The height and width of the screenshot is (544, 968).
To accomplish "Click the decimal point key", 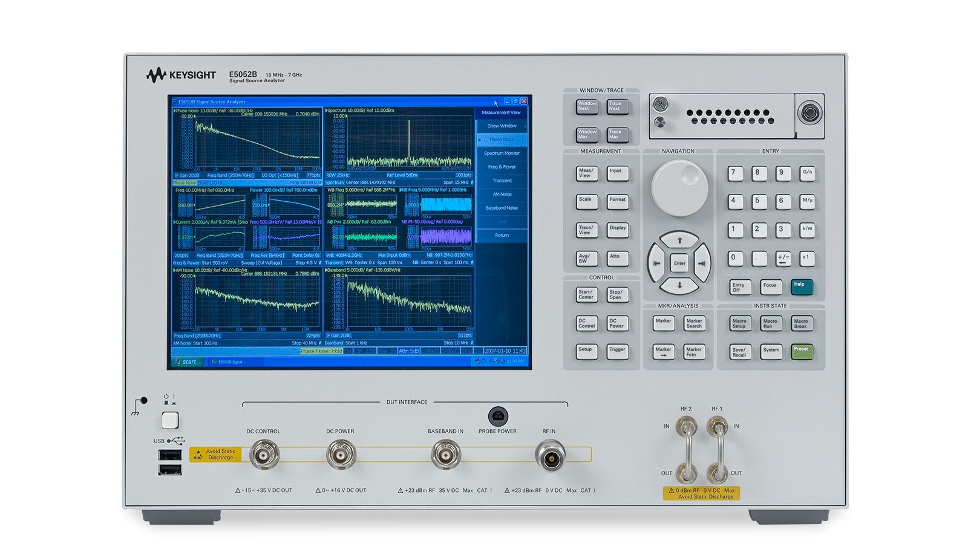I will (759, 258).
